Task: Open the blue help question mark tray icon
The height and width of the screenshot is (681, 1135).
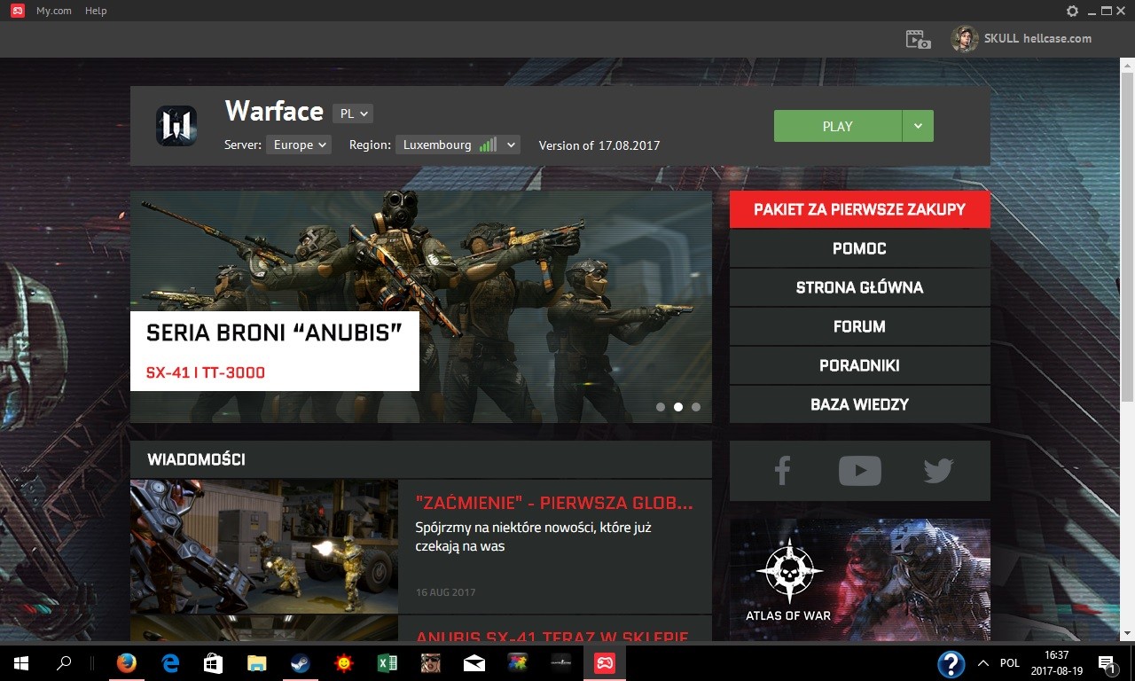Action: pyautogui.click(x=951, y=663)
